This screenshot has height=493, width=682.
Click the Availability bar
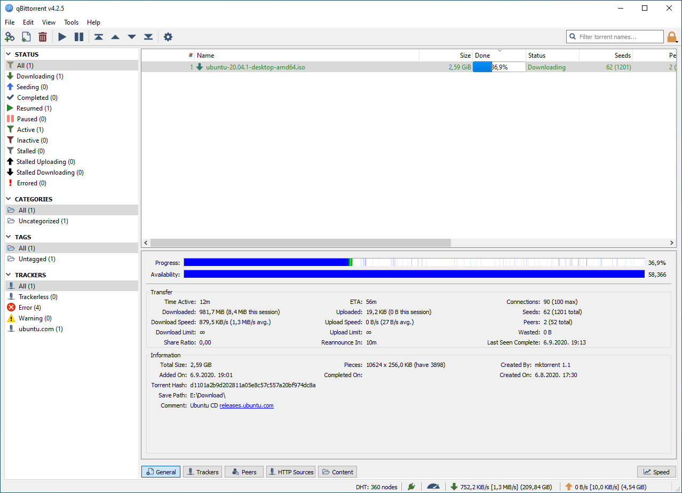click(414, 274)
